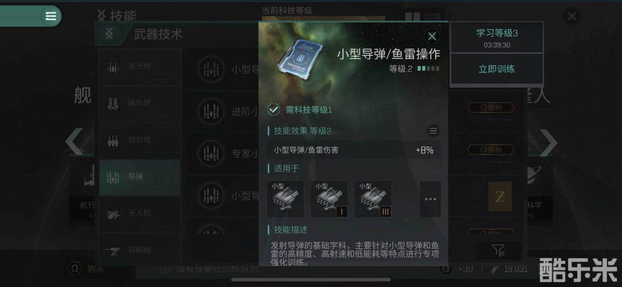Expand more applicable items with ellipsis
The image size is (622, 287).
(430, 199)
